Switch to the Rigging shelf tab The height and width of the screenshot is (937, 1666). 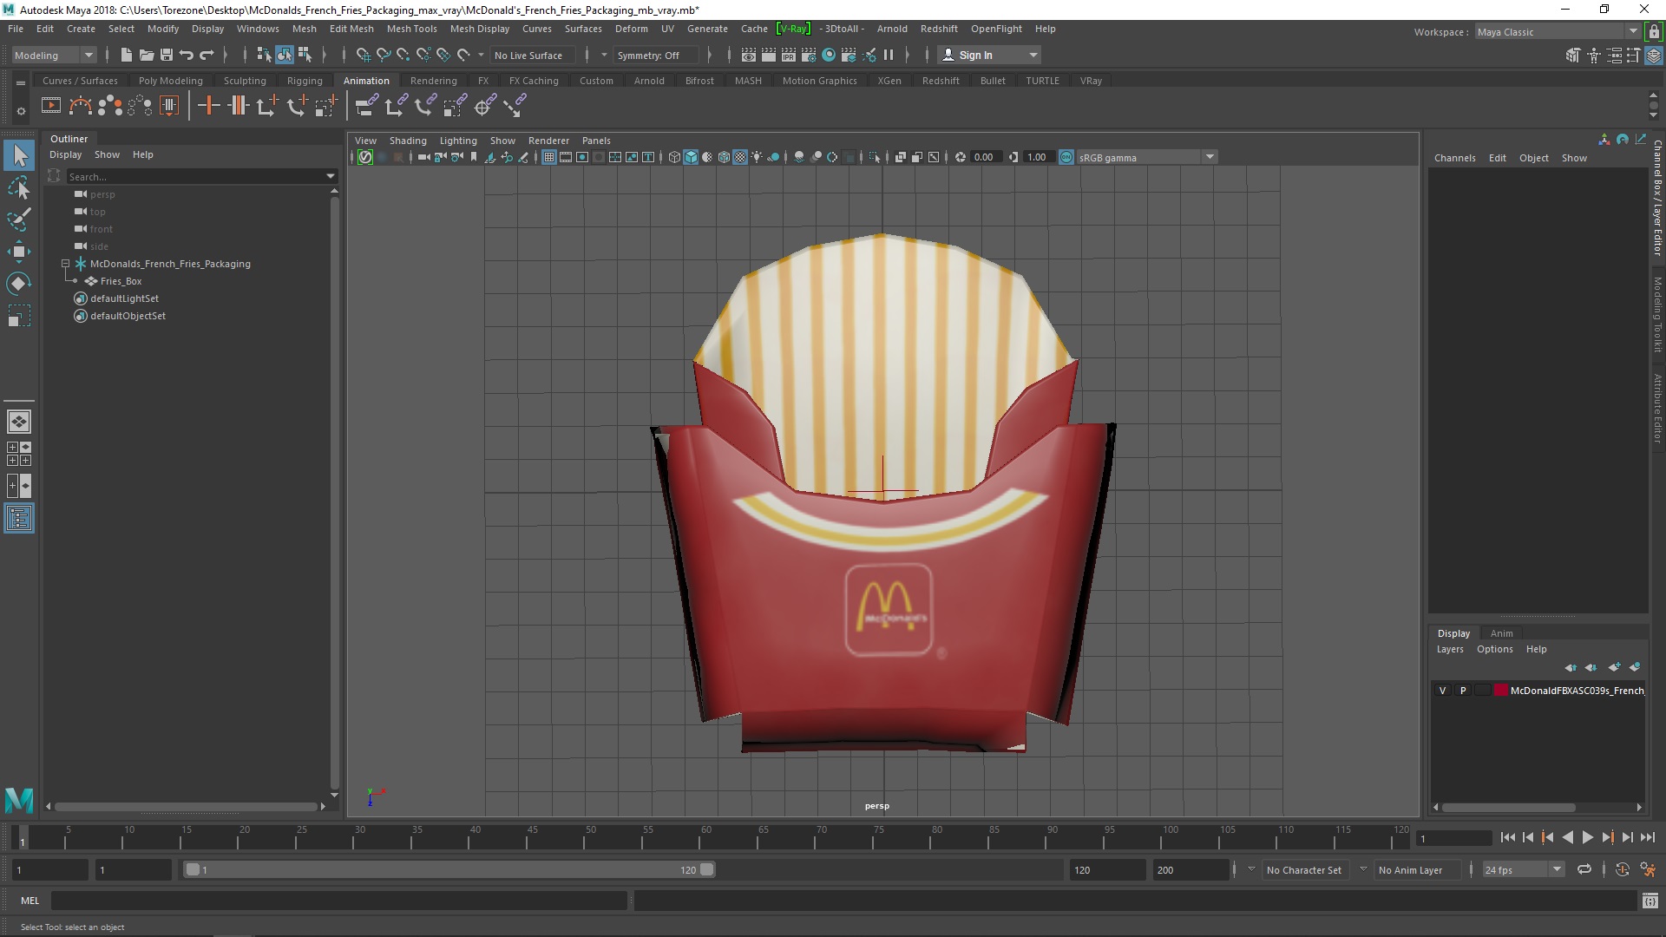click(x=305, y=81)
